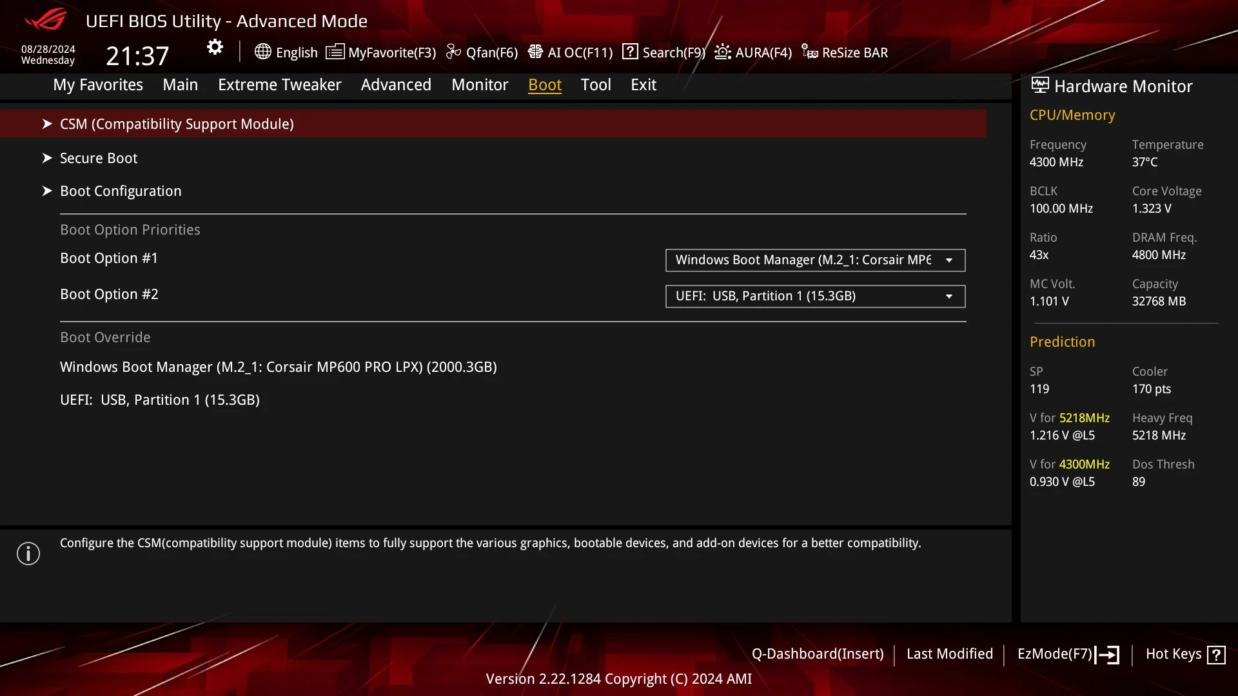Open MyFavorite(F3) list icon

[x=335, y=52]
